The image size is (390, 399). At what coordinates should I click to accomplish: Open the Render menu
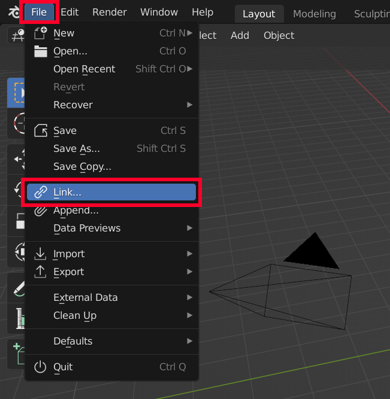[110, 13]
